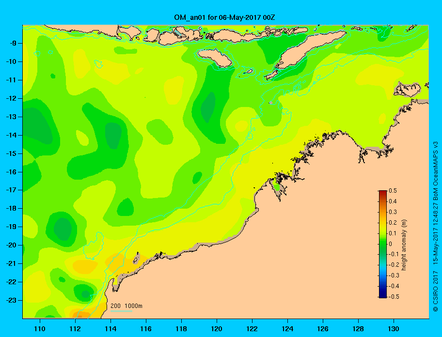Click the "0.5" colorbar value

pyautogui.click(x=393, y=191)
